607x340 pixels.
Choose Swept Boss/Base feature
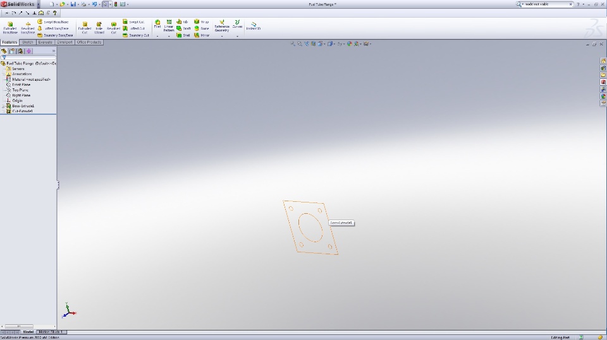tap(53, 22)
